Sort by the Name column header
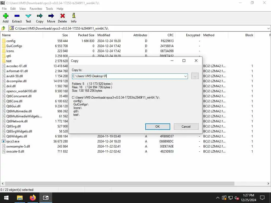Viewport: 271px width, 203px height. click(21, 35)
